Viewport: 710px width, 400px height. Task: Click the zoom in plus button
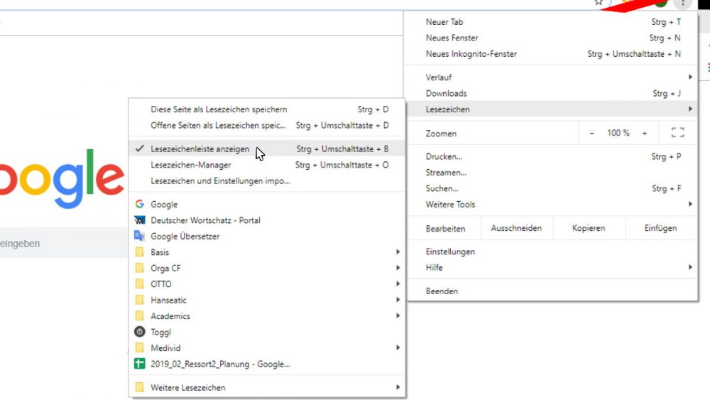[645, 133]
